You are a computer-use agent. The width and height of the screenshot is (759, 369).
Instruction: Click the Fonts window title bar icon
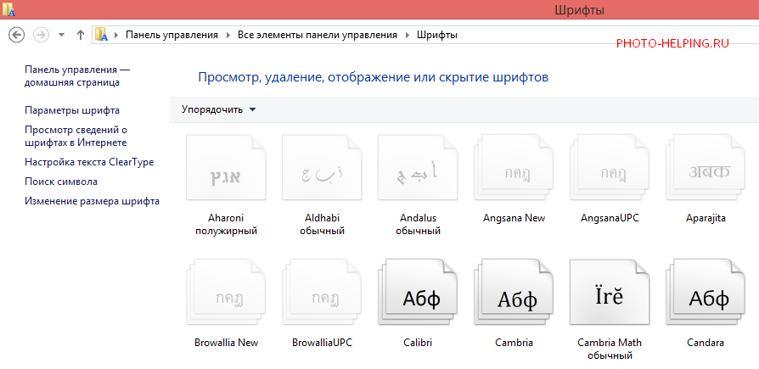tap(8, 9)
